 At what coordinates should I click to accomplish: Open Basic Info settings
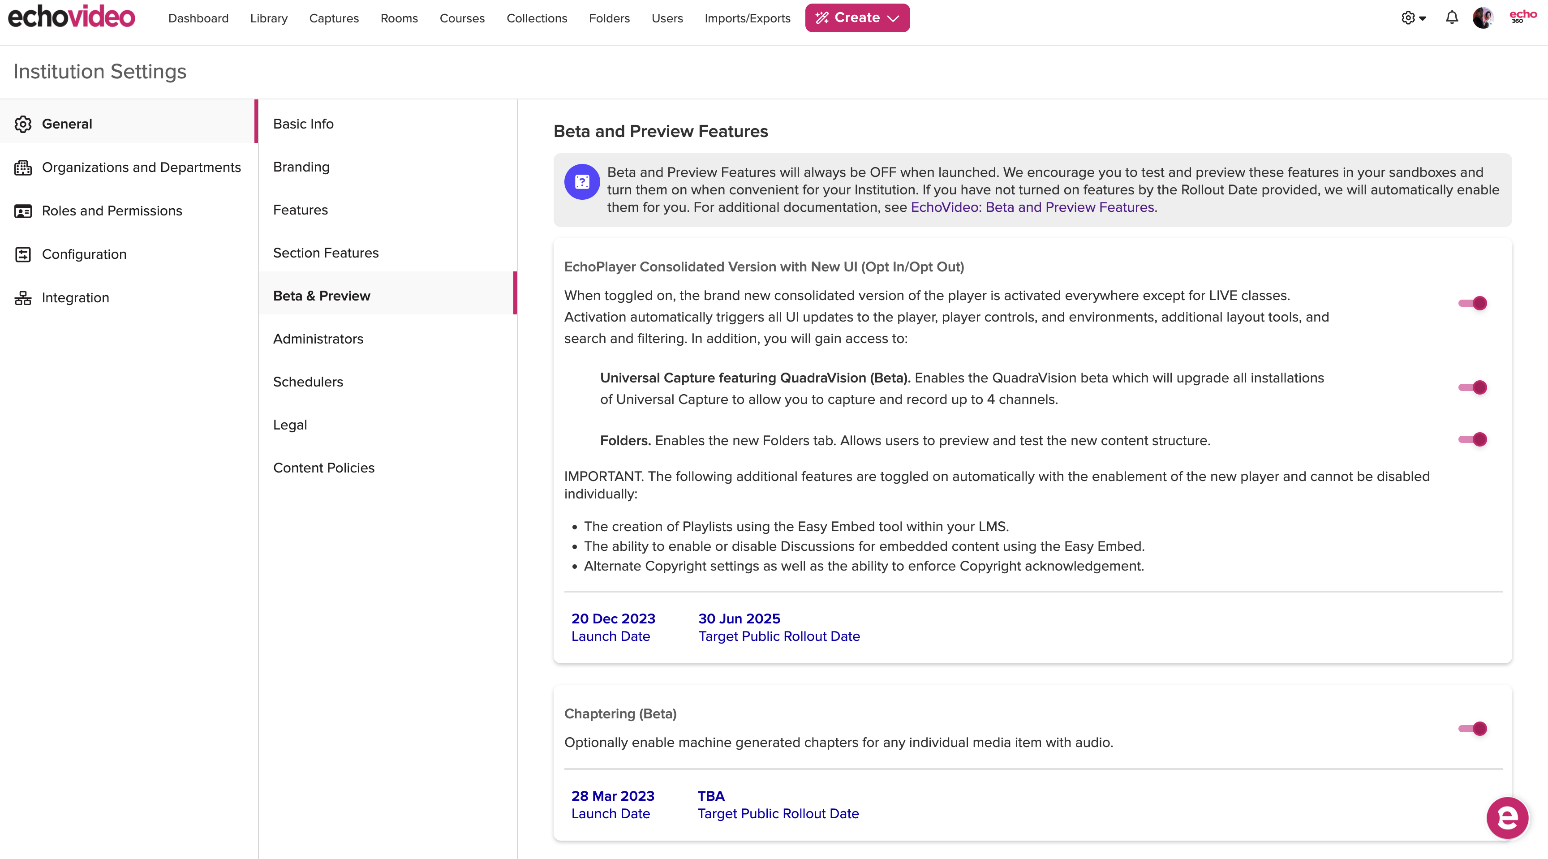point(387,124)
